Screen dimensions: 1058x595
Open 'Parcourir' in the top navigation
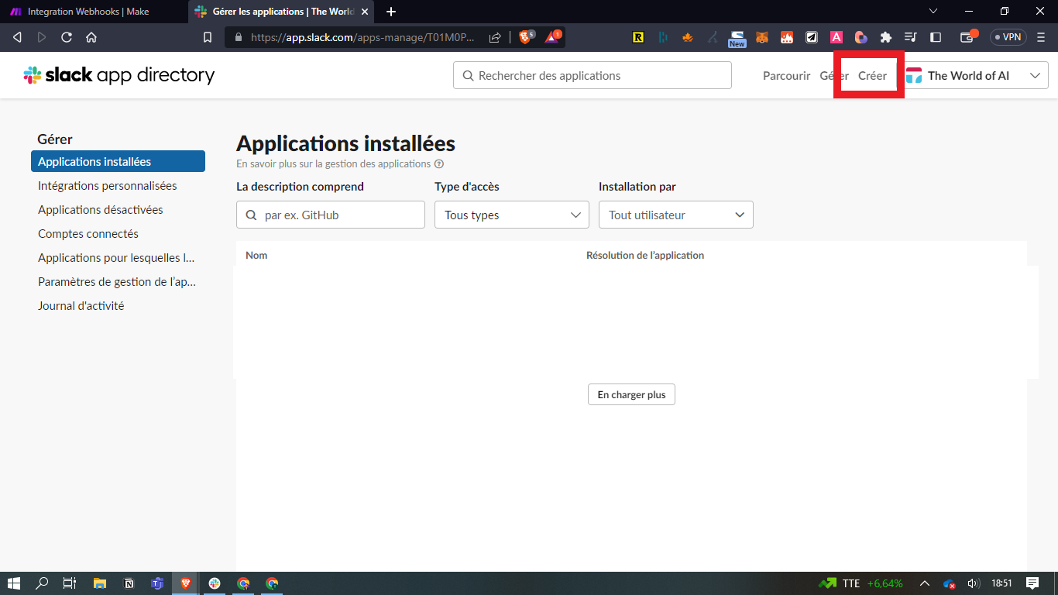click(786, 75)
